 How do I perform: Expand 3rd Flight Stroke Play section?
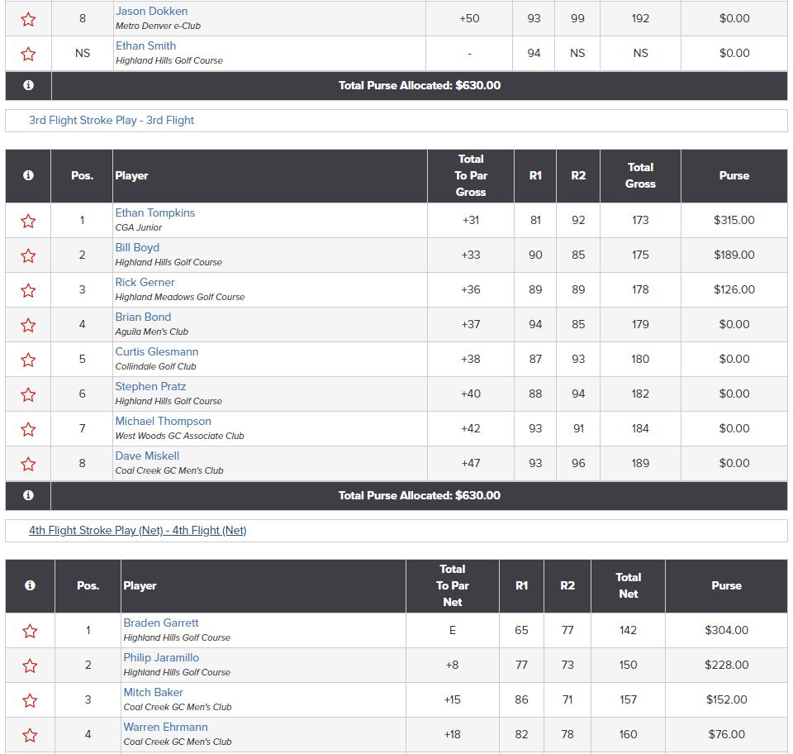click(112, 120)
